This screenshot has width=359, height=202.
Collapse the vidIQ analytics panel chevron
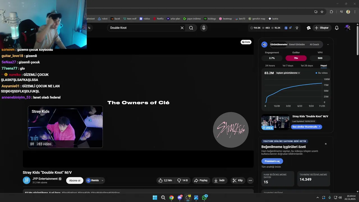point(328,44)
